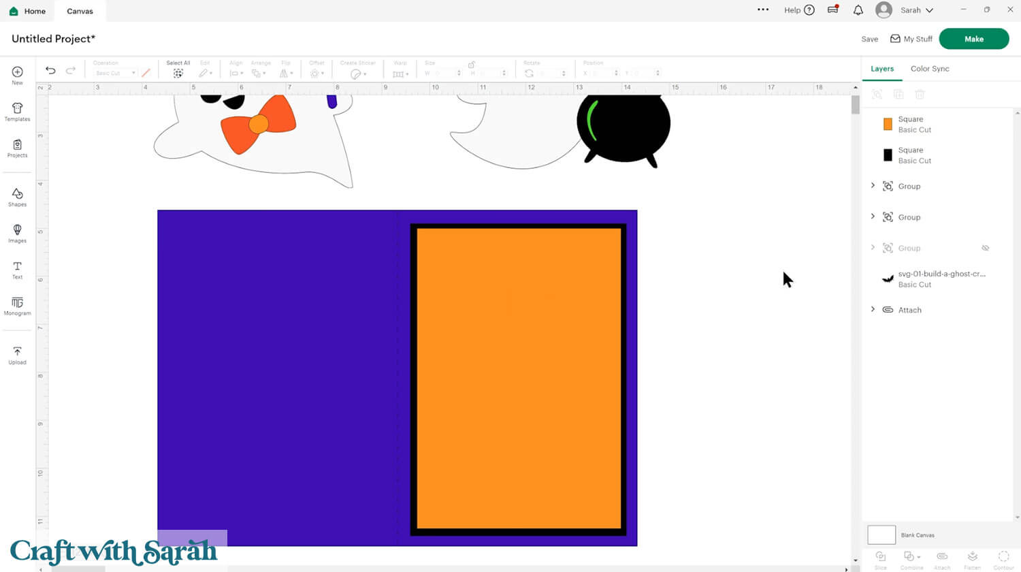The image size is (1021, 572).
Task: Click the Save button
Action: [870, 39]
